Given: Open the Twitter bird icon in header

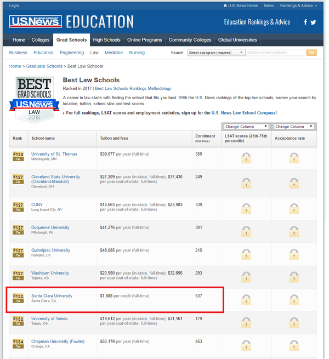Looking at the screenshot, I should pyautogui.click(x=313, y=22).
